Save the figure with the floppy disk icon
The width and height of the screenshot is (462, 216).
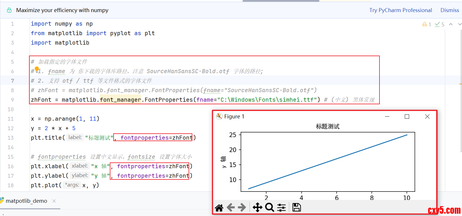click(x=296, y=207)
